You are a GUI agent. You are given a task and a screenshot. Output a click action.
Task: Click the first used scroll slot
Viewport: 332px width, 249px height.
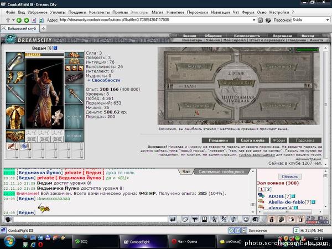[x=12, y=147]
